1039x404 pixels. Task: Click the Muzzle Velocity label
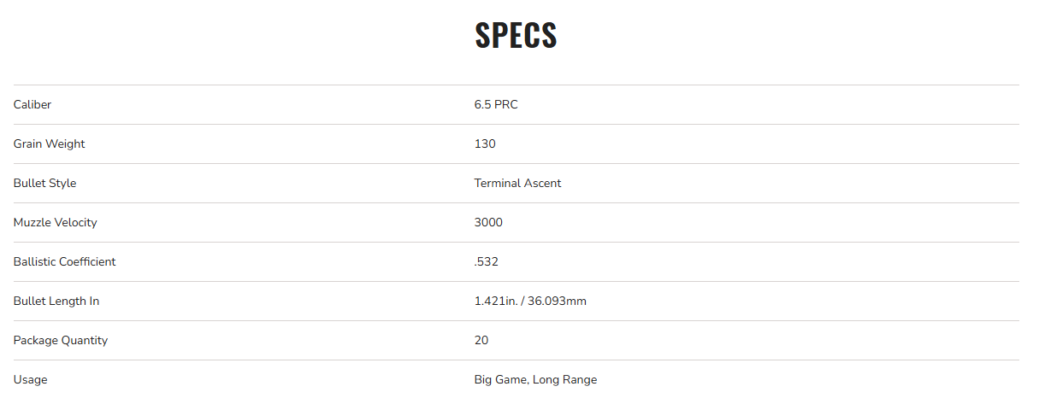(55, 223)
